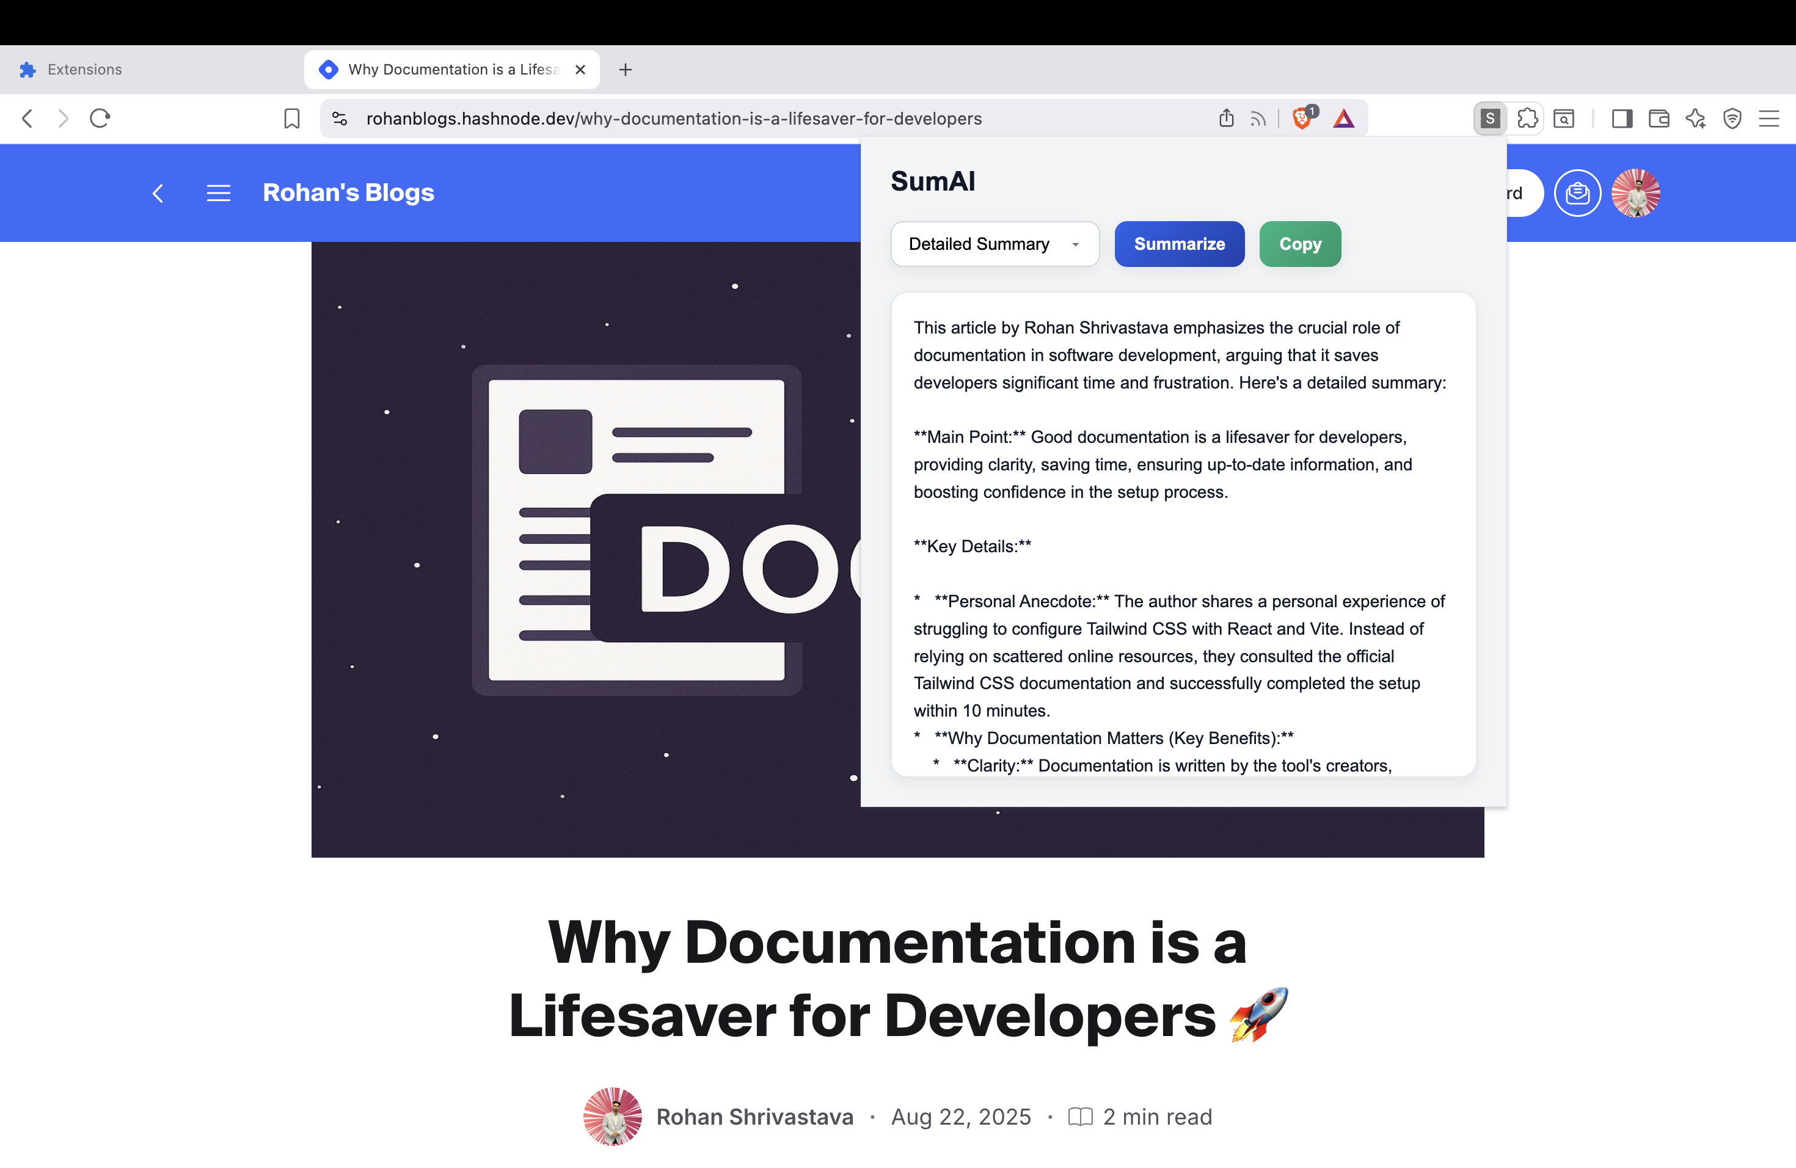1796x1168 pixels.
Task: Switch to the Extensions tab
Action: [x=84, y=70]
